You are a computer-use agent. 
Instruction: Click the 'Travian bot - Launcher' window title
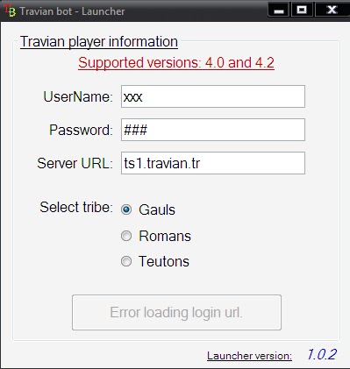72,11
